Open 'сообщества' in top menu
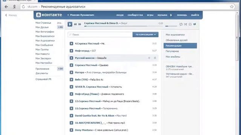 (135, 15)
